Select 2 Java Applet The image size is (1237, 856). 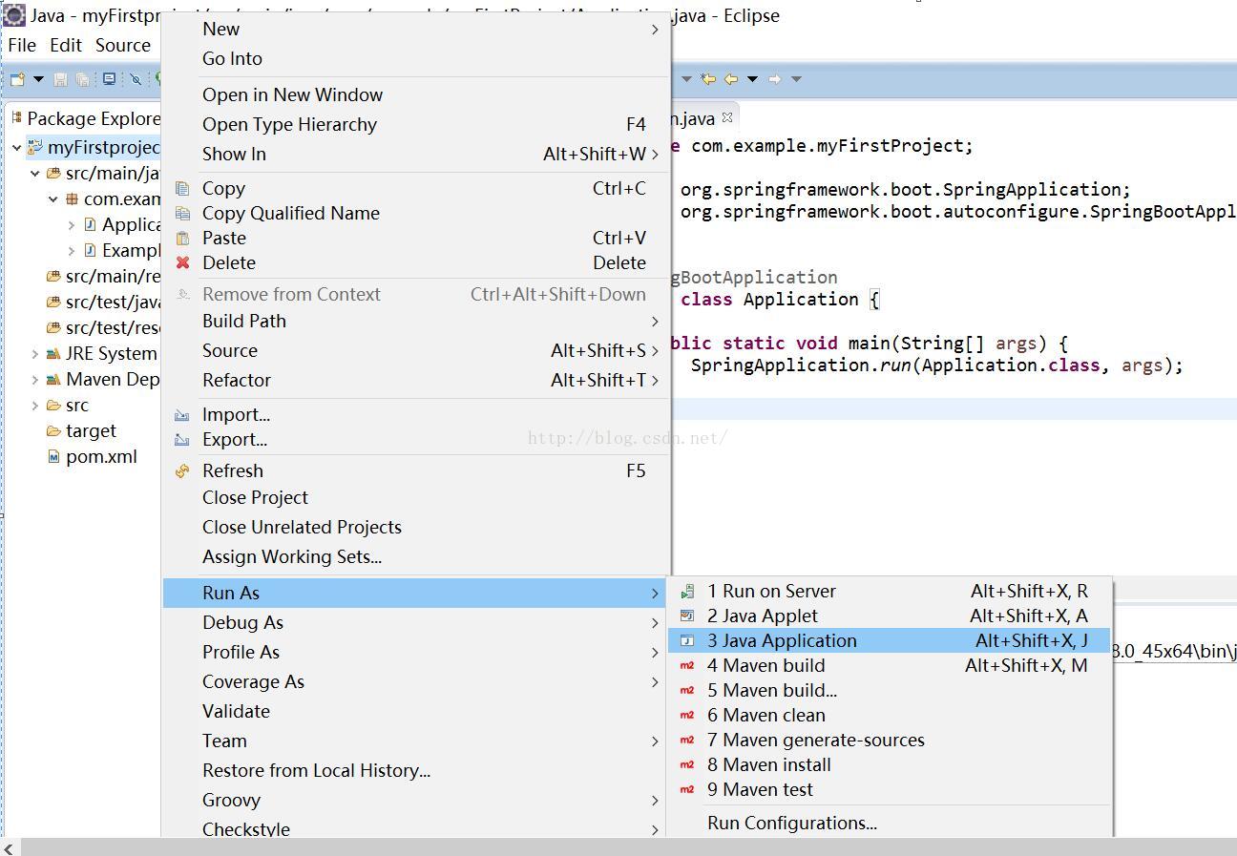pos(890,616)
